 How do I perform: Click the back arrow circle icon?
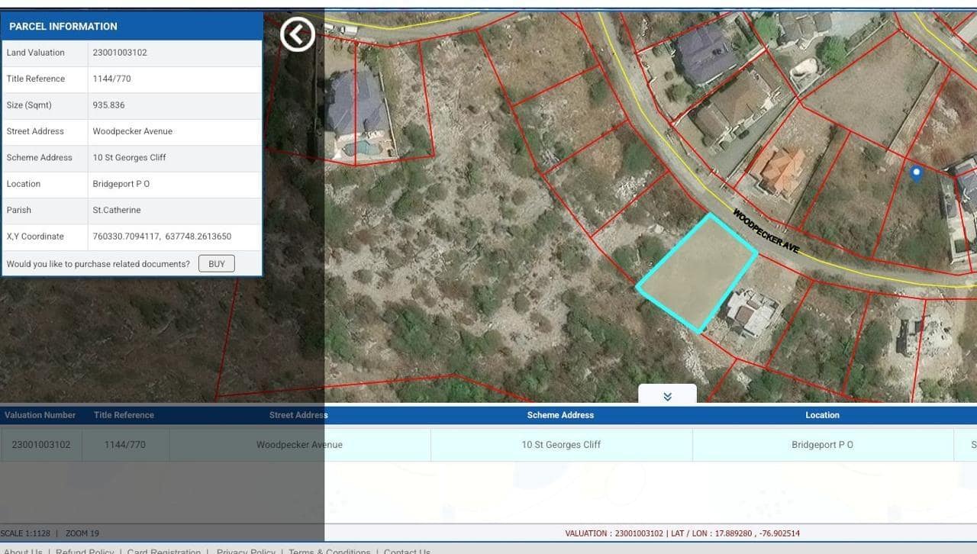tap(297, 34)
